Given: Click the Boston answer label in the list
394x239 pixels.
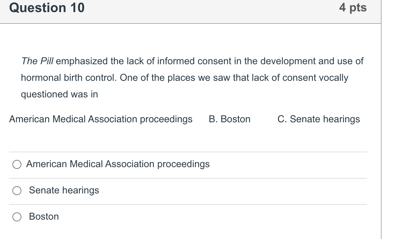Looking at the screenshot, I should pyautogui.click(x=44, y=217).
